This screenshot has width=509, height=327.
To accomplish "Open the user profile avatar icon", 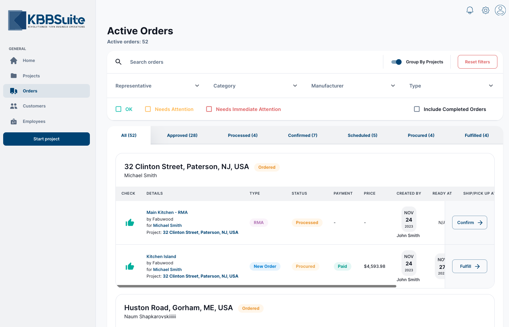I will [500, 10].
